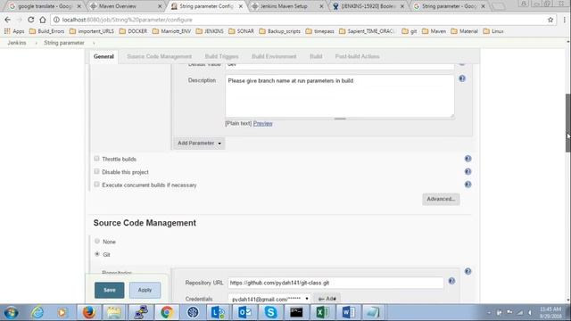Open Build_Errors bookmarks folder

pos(46,31)
